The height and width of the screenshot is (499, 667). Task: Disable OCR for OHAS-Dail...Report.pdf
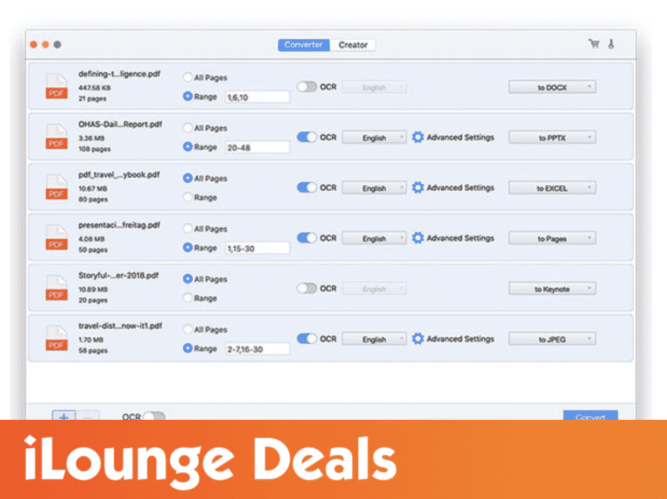point(307,137)
